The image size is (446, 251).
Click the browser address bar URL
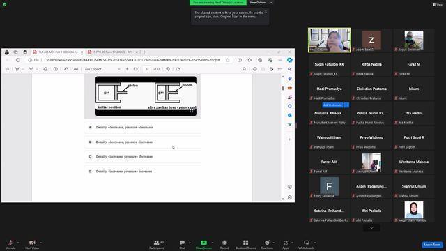coord(132,60)
